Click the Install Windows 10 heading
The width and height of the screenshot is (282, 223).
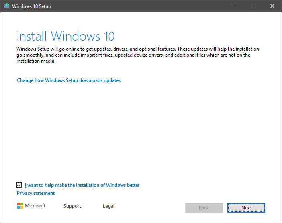pos(65,36)
